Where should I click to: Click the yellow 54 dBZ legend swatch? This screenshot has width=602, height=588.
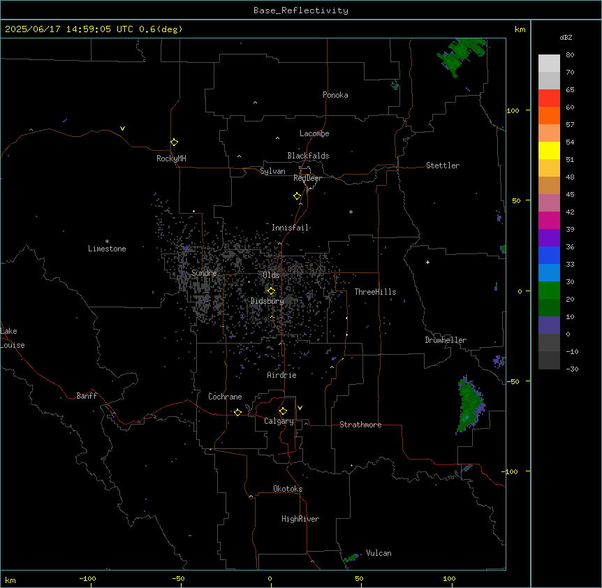(x=549, y=150)
